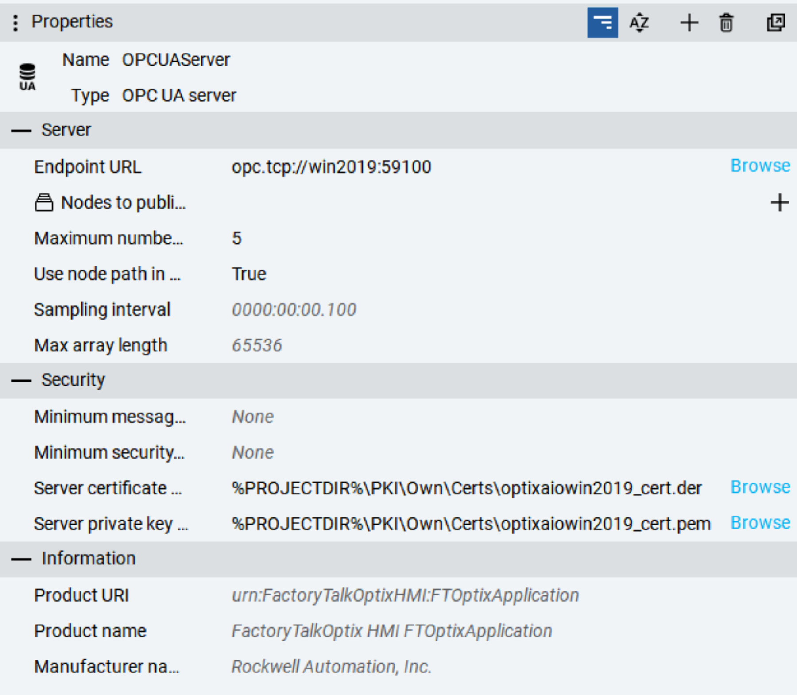Browse for the Server certificate file

[x=760, y=487]
